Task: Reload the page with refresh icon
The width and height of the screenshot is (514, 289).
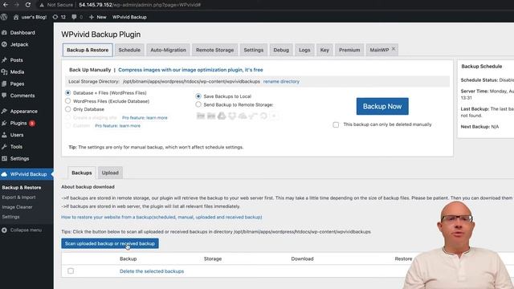Action: click(28, 5)
